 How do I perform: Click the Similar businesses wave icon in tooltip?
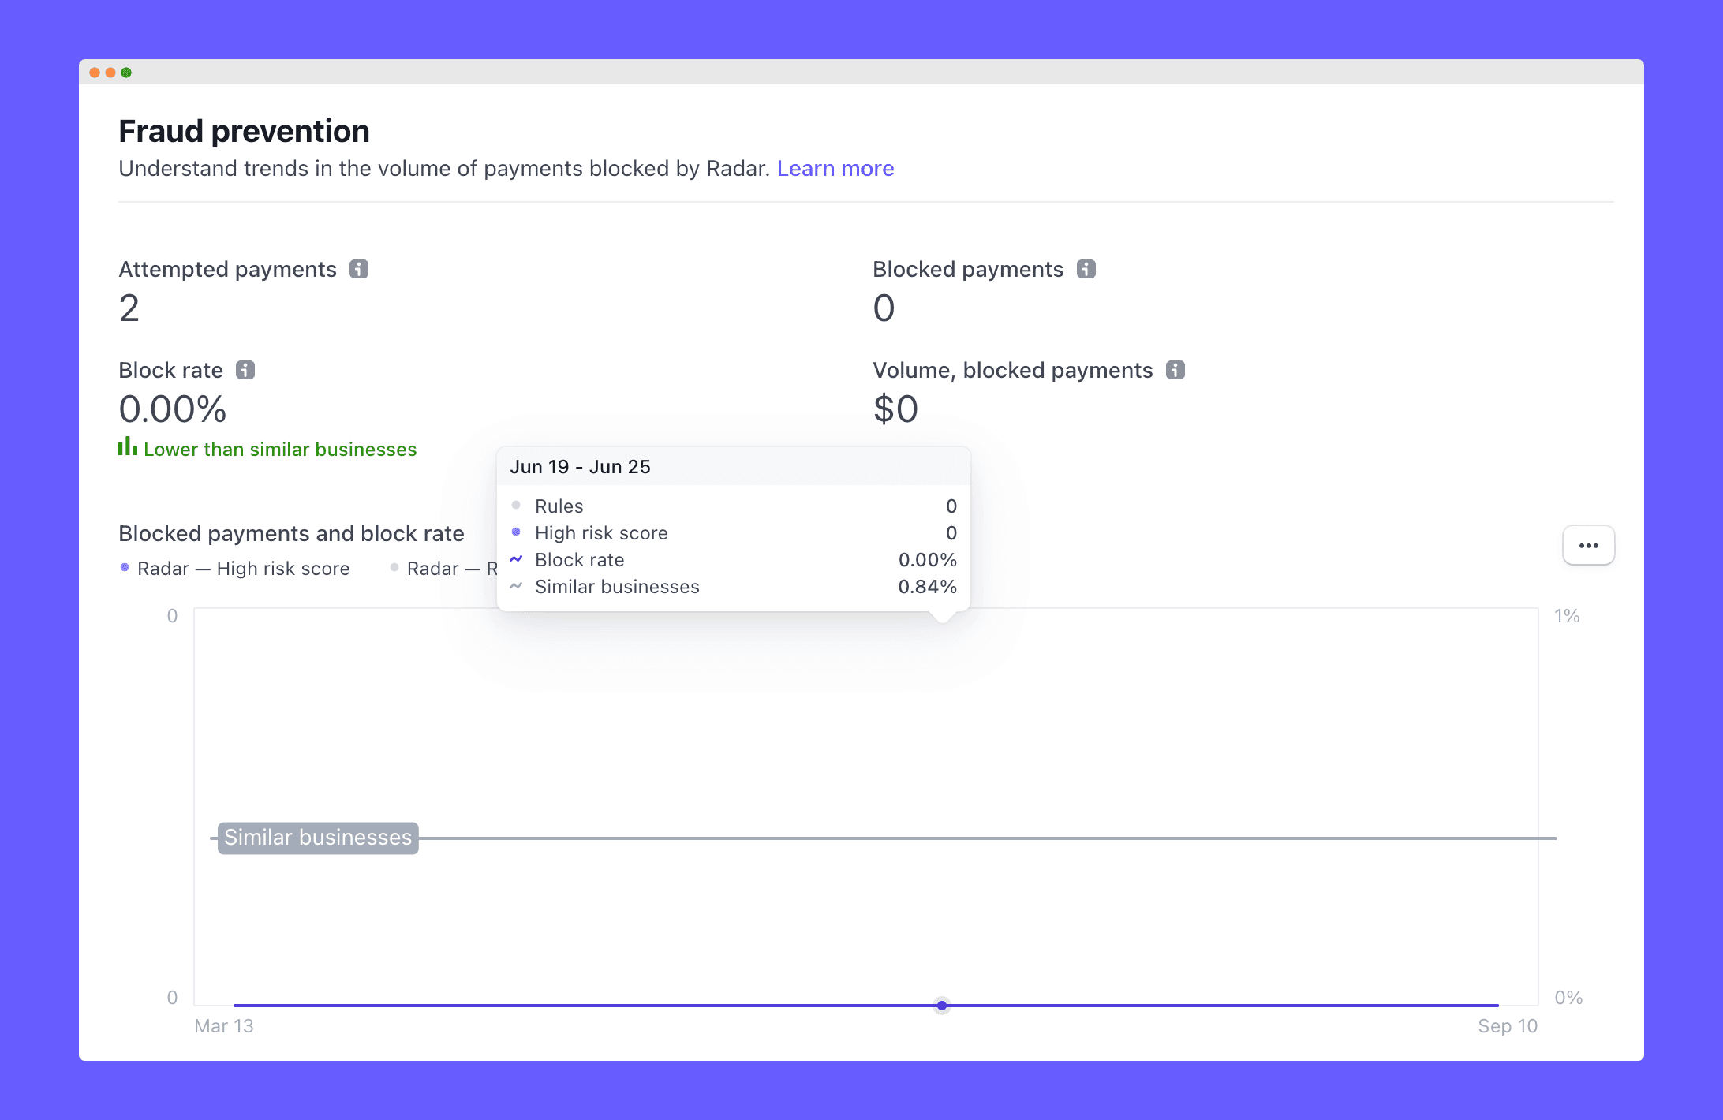tap(516, 586)
